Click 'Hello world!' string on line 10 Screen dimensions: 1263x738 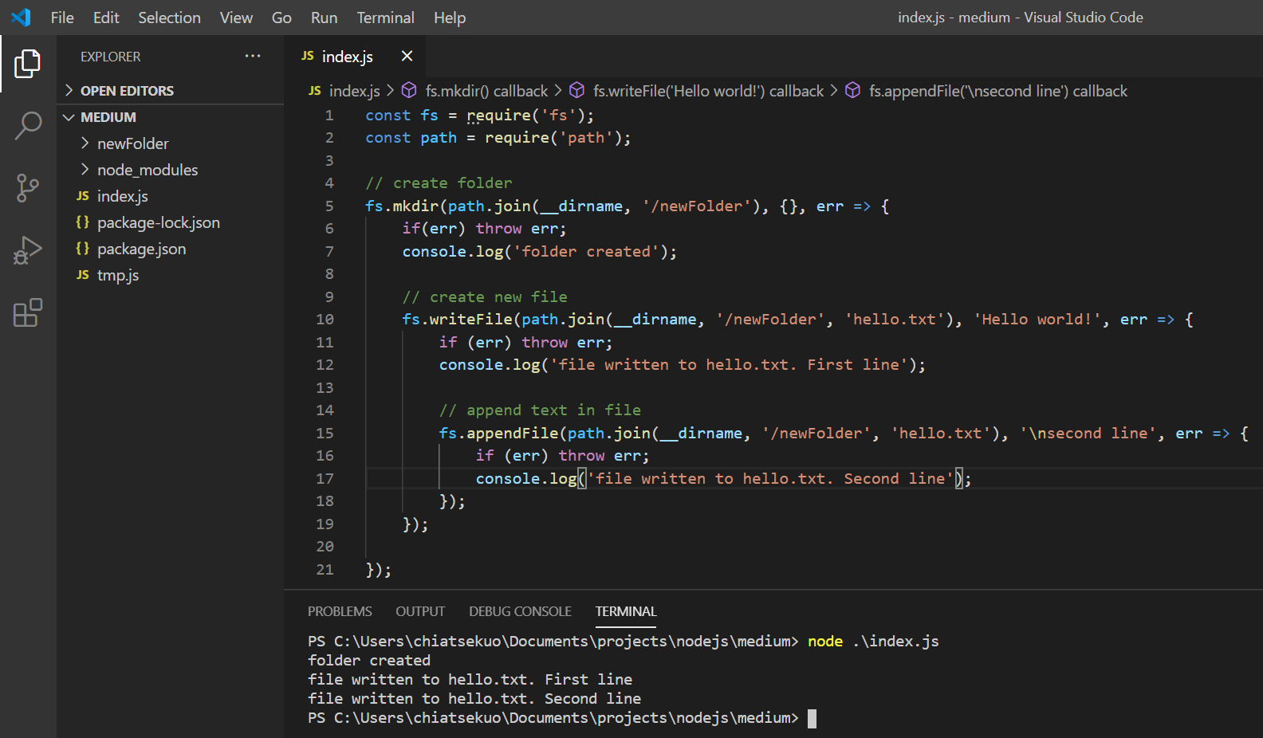pos(1037,320)
